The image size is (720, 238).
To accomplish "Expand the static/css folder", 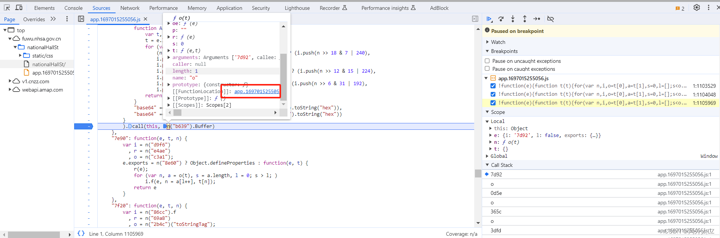I will pos(20,56).
